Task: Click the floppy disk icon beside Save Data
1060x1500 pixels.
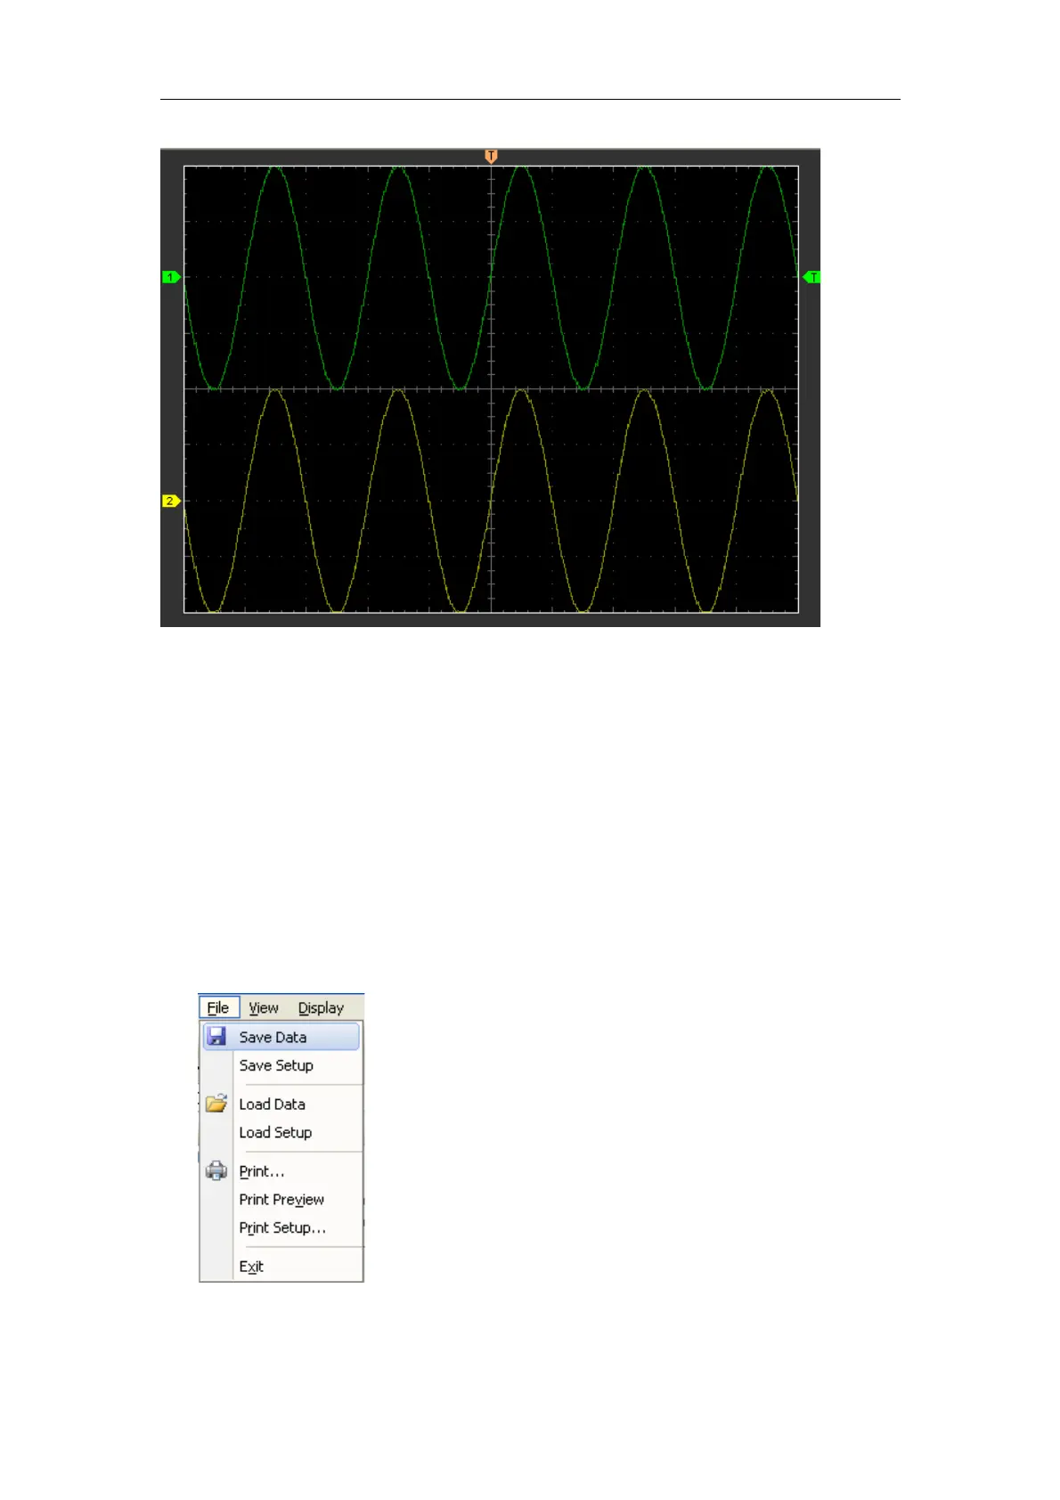Action: (216, 1037)
